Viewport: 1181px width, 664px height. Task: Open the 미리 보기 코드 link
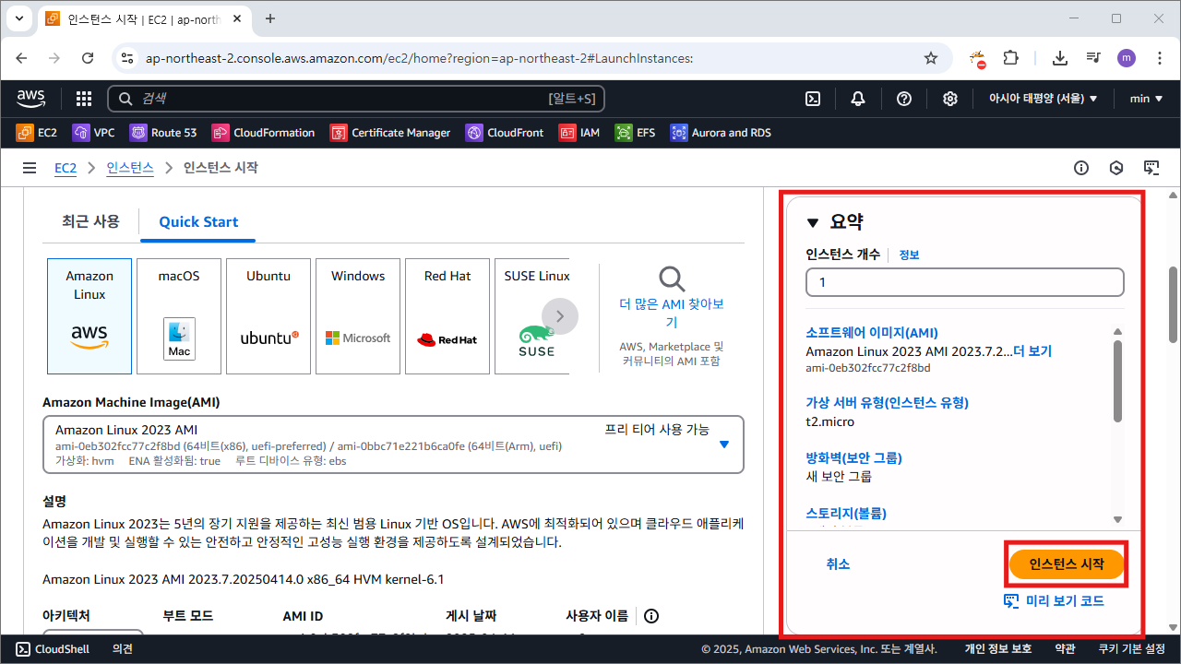point(1053,601)
